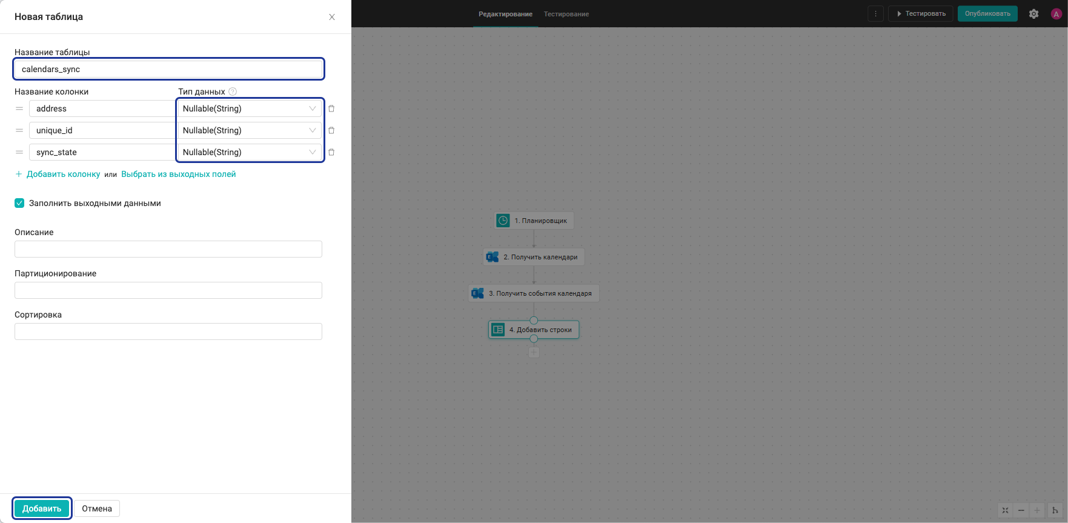
Task: Click the Add rows table icon
Action: (498, 330)
